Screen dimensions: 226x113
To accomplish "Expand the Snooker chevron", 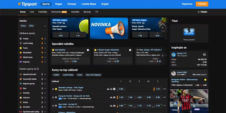I will (x=45, y=107).
